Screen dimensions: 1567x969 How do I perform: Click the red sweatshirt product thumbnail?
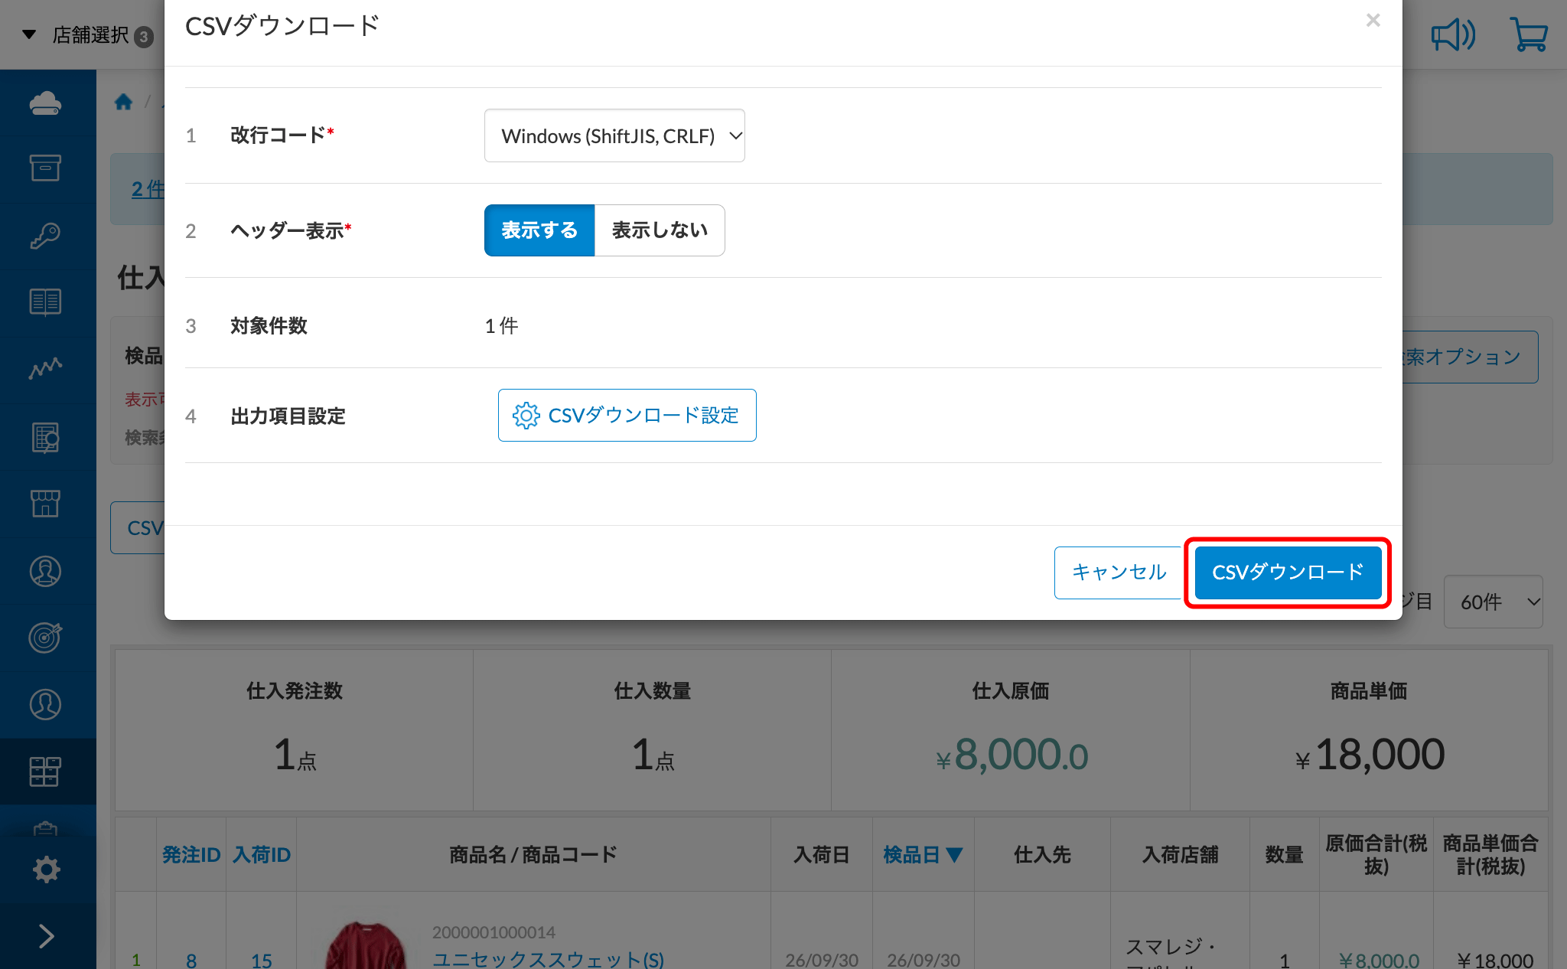366,945
